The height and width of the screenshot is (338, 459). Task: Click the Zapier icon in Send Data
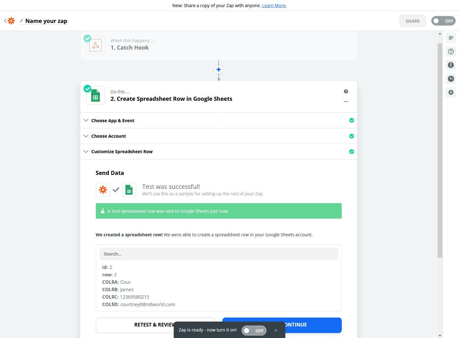coord(103,190)
